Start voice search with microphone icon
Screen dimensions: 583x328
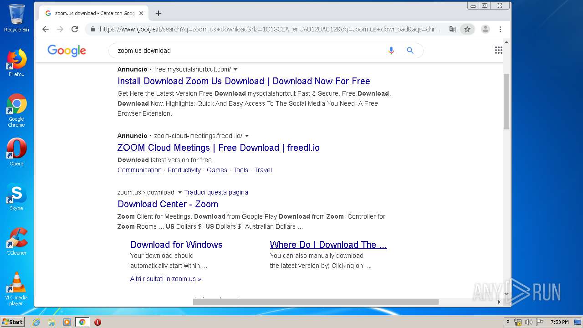391,51
